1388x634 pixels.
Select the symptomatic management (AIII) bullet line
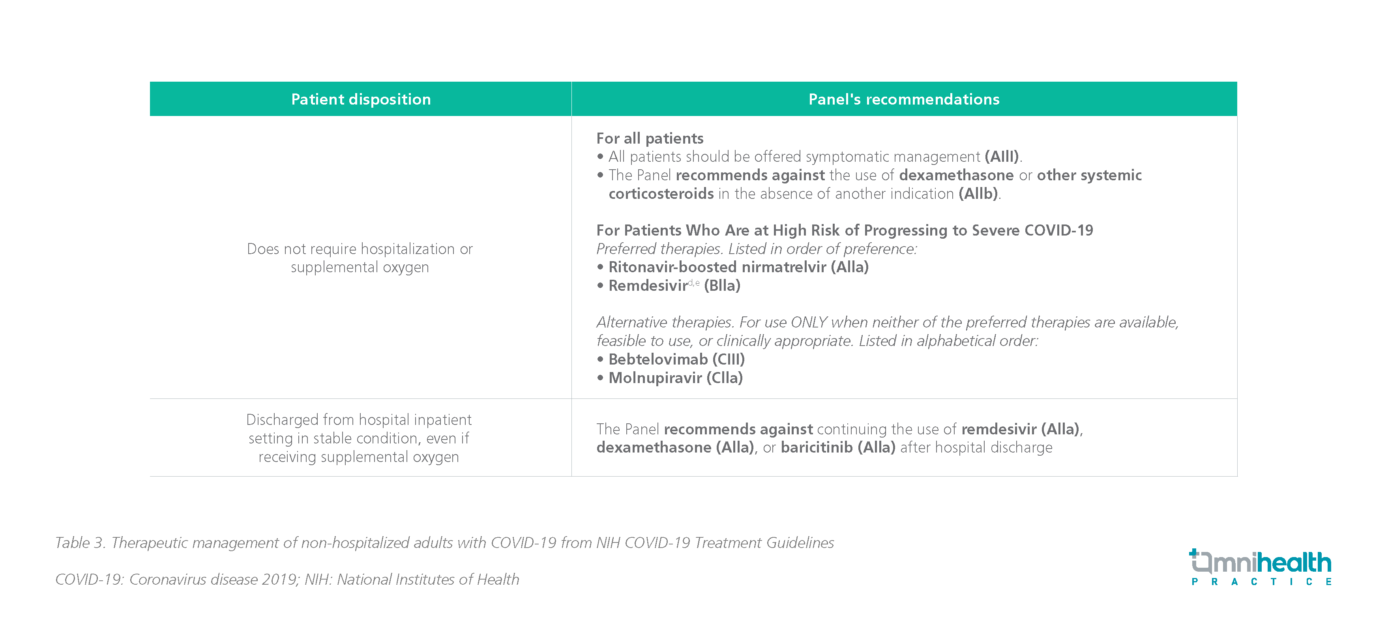pos(814,157)
